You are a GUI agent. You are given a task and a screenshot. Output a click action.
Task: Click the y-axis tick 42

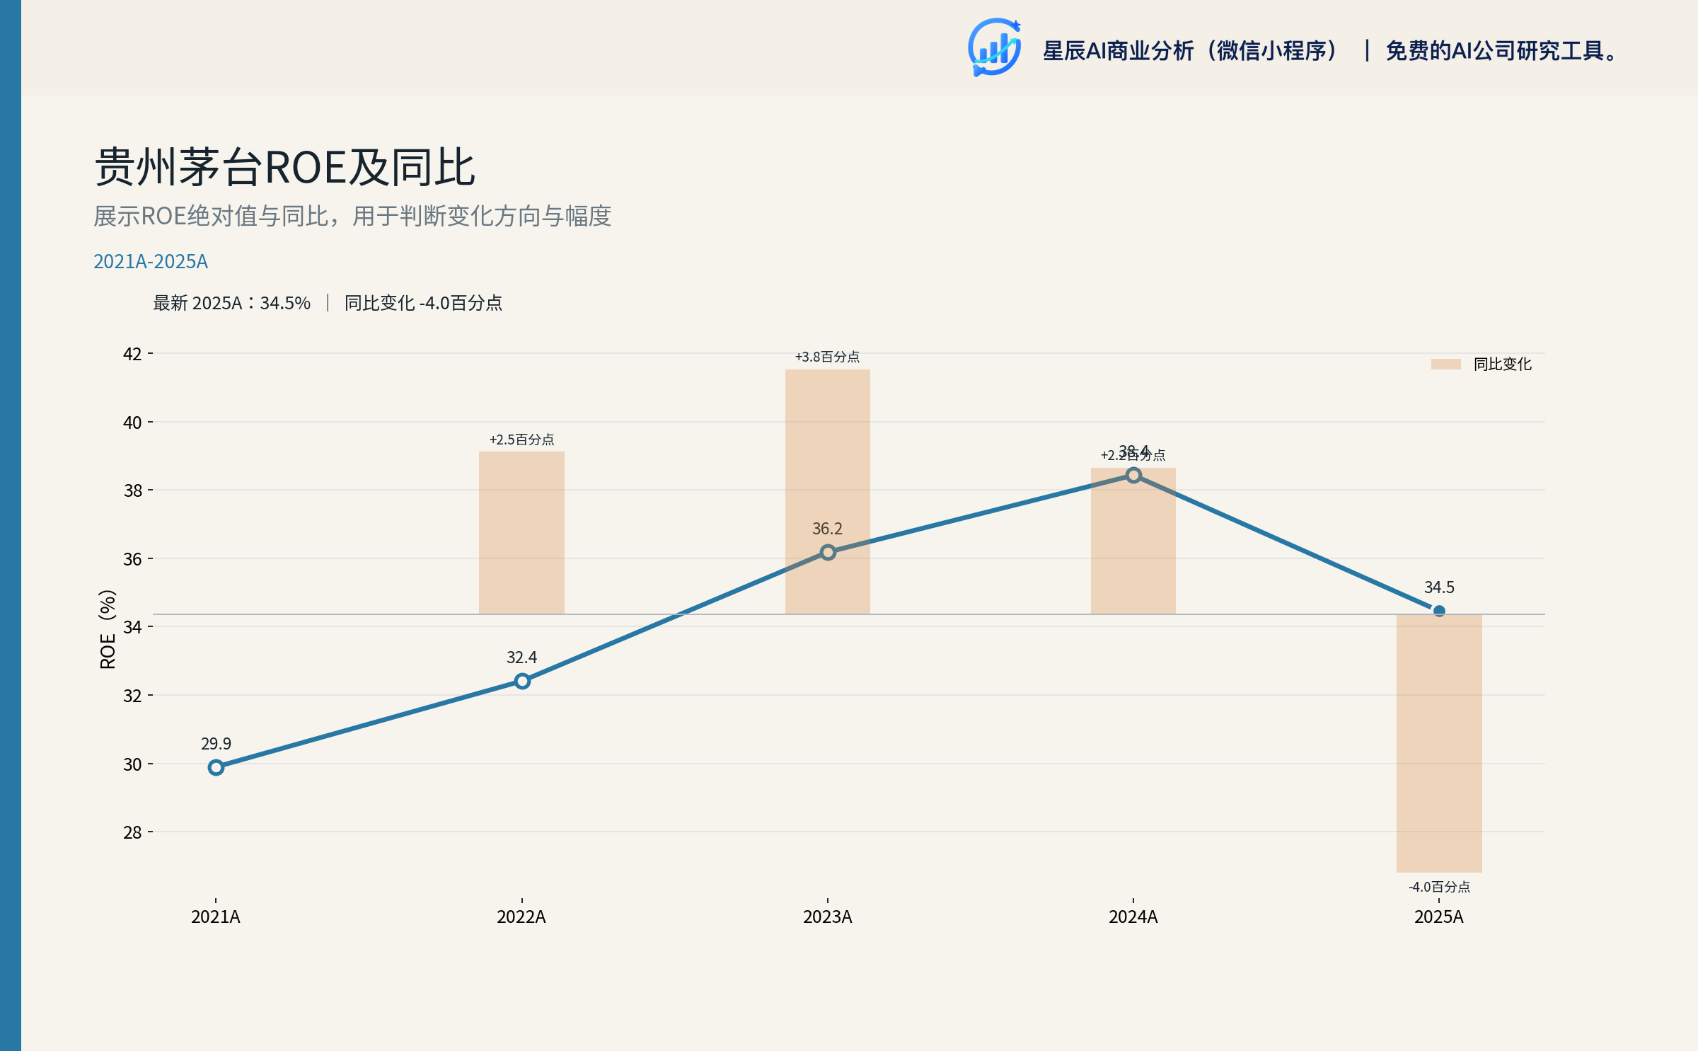132,354
